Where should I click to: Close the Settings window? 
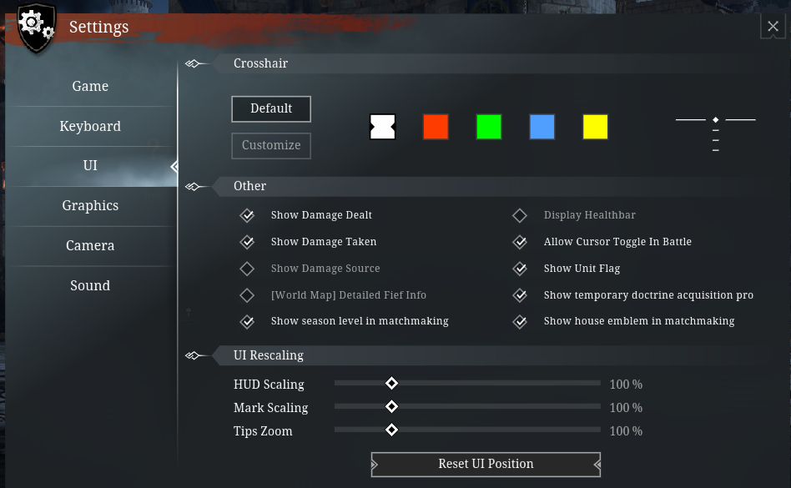click(773, 26)
